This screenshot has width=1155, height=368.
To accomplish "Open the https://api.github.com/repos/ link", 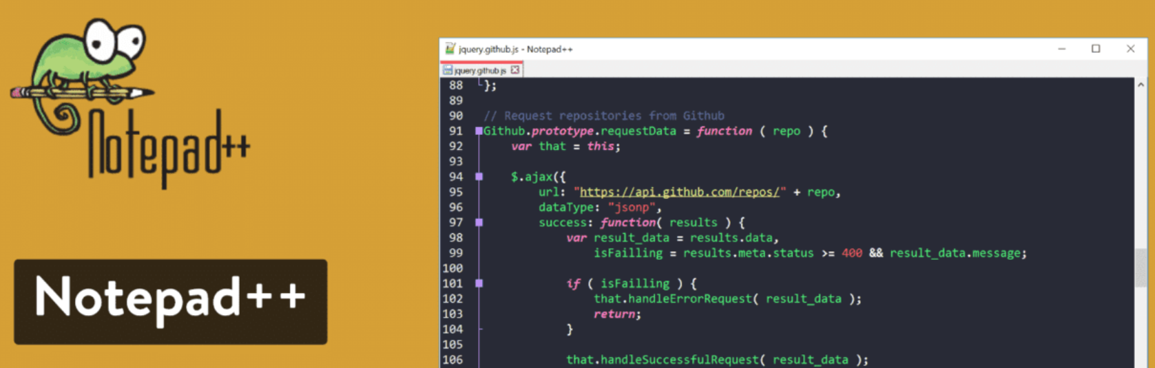I will coord(679,192).
